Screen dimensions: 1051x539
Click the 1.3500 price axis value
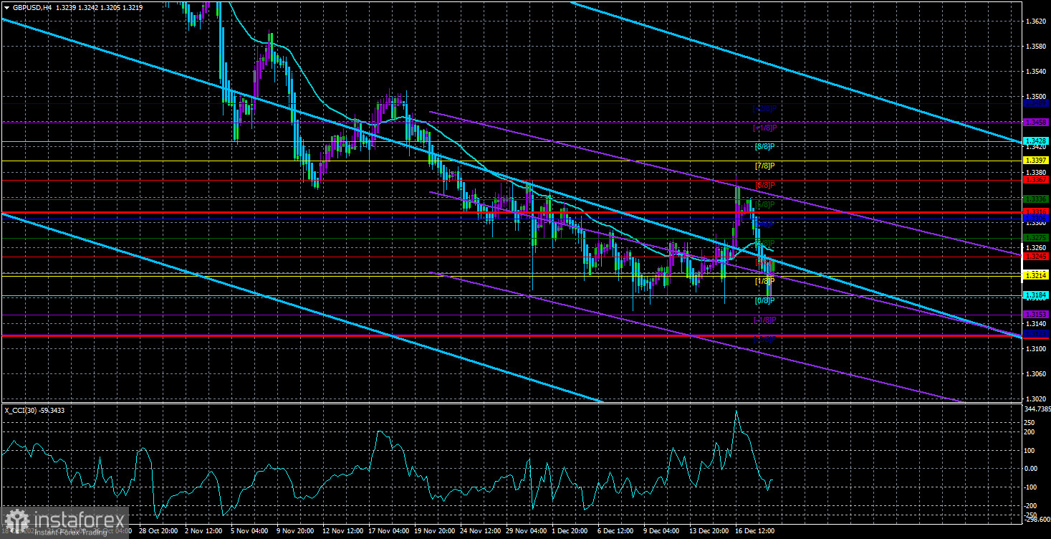1036,97
